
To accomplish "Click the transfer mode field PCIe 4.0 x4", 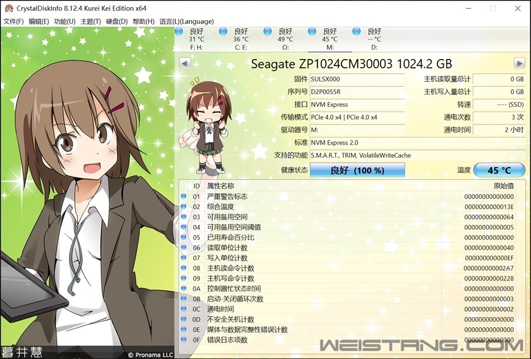I will pos(358,118).
